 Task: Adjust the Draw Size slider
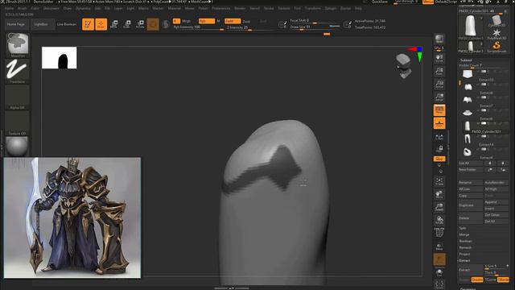coord(315,27)
